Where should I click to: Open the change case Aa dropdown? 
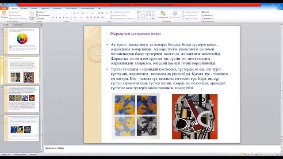[x=75, y=18]
